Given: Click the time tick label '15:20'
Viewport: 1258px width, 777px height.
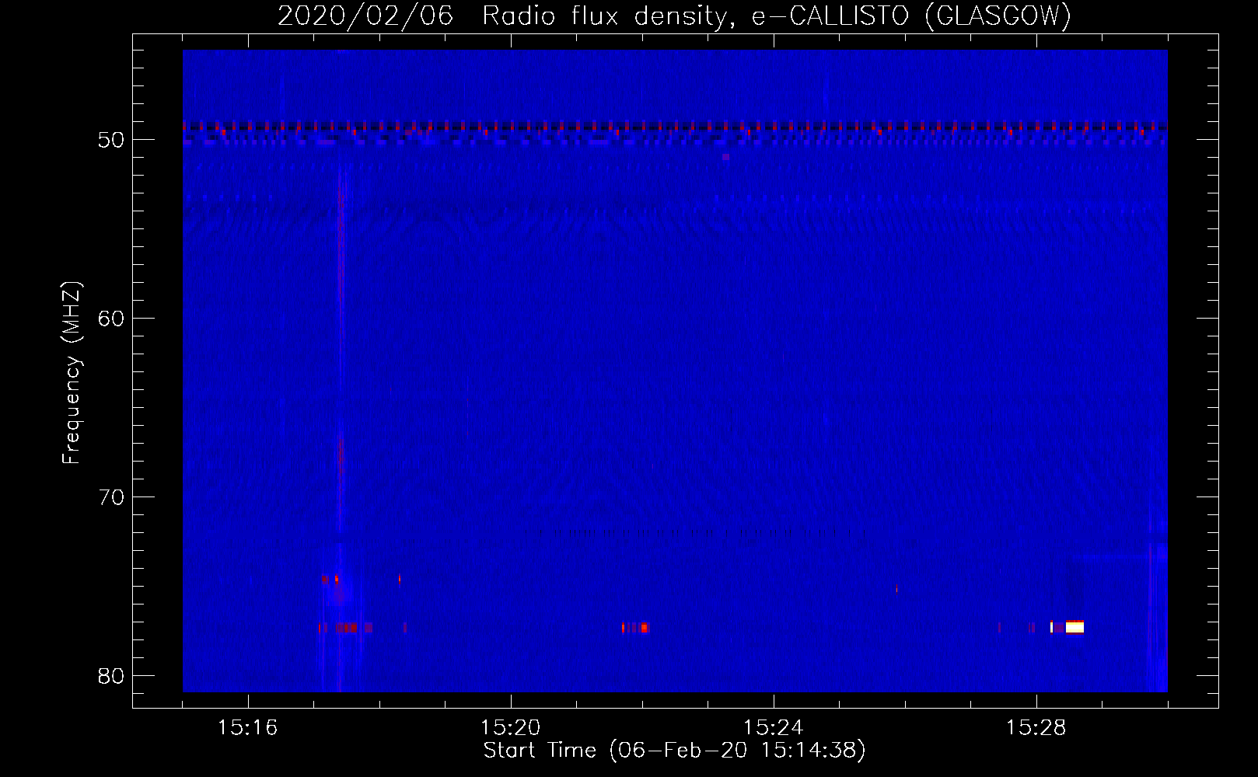Looking at the screenshot, I should (511, 728).
